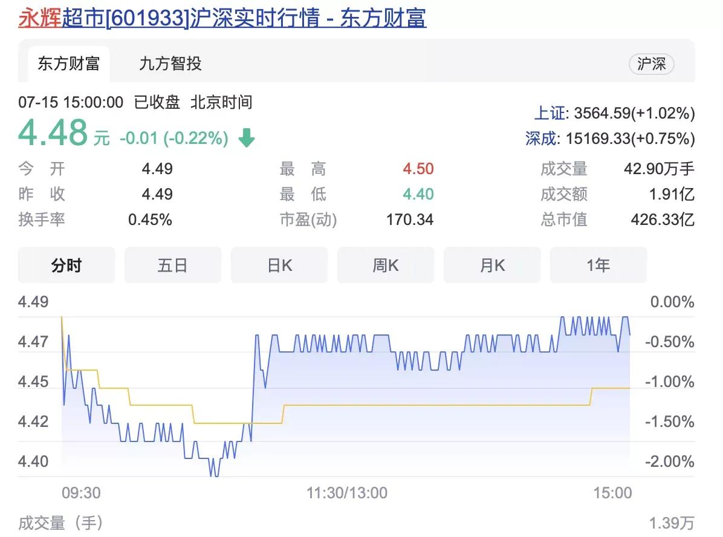Show the 周K weekly candlestick chart
This screenshot has height=537, width=723.
tap(385, 265)
